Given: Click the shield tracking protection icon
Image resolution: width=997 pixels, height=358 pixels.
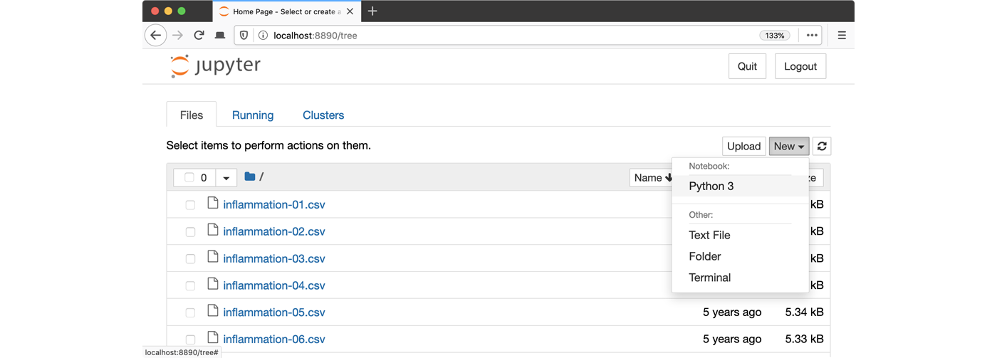Looking at the screenshot, I should point(244,35).
